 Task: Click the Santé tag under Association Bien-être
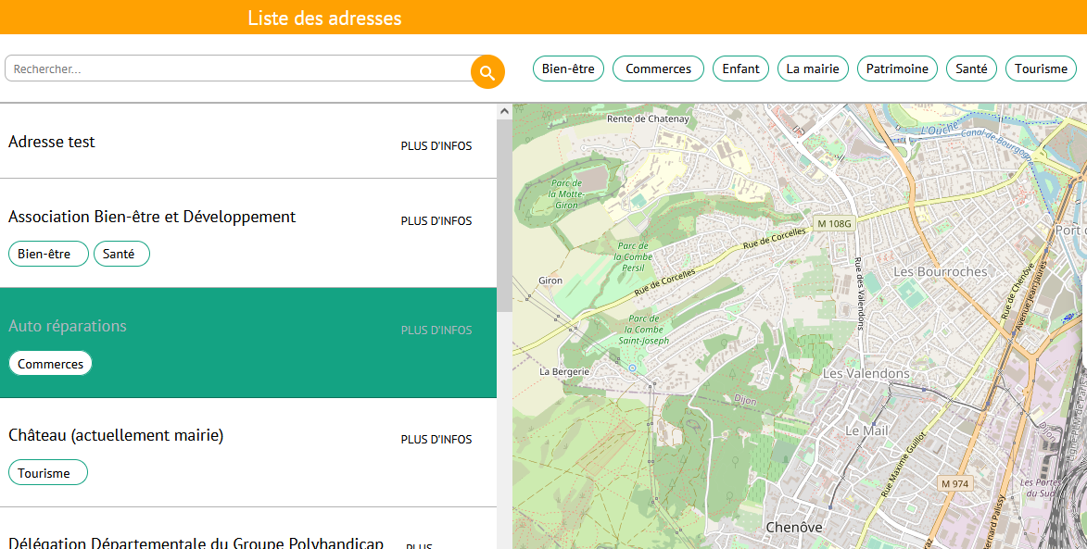(121, 253)
